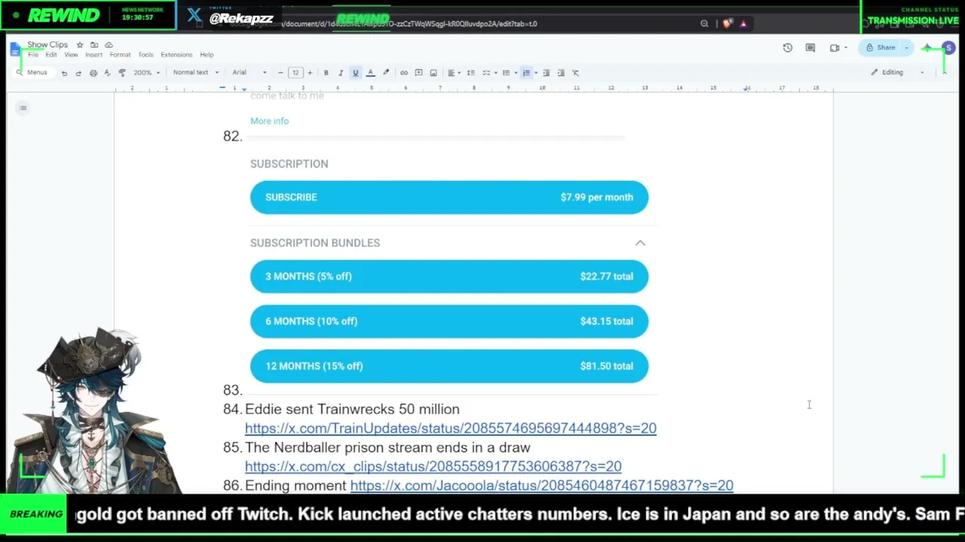Open the Arial font dropdown

click(x=250, y=73)
